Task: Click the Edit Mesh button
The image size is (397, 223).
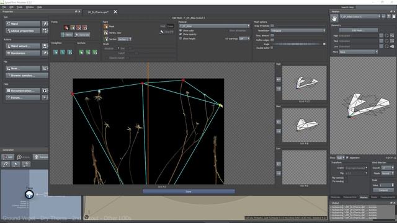Action: click(359, 30)
